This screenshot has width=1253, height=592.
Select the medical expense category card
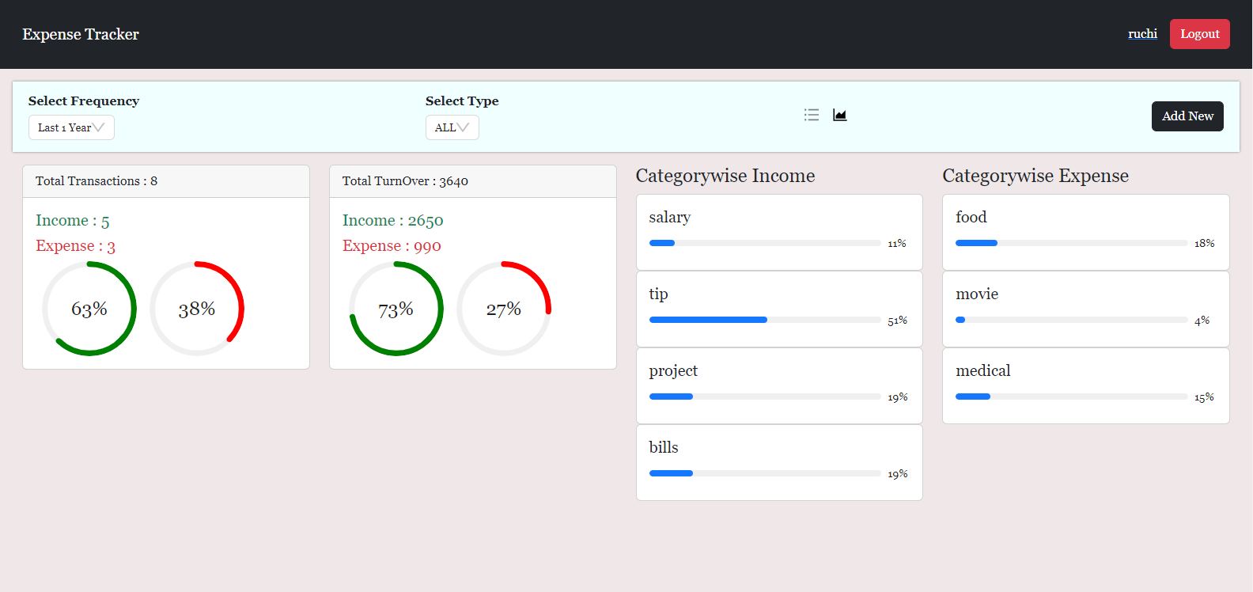pos(1085,385)
